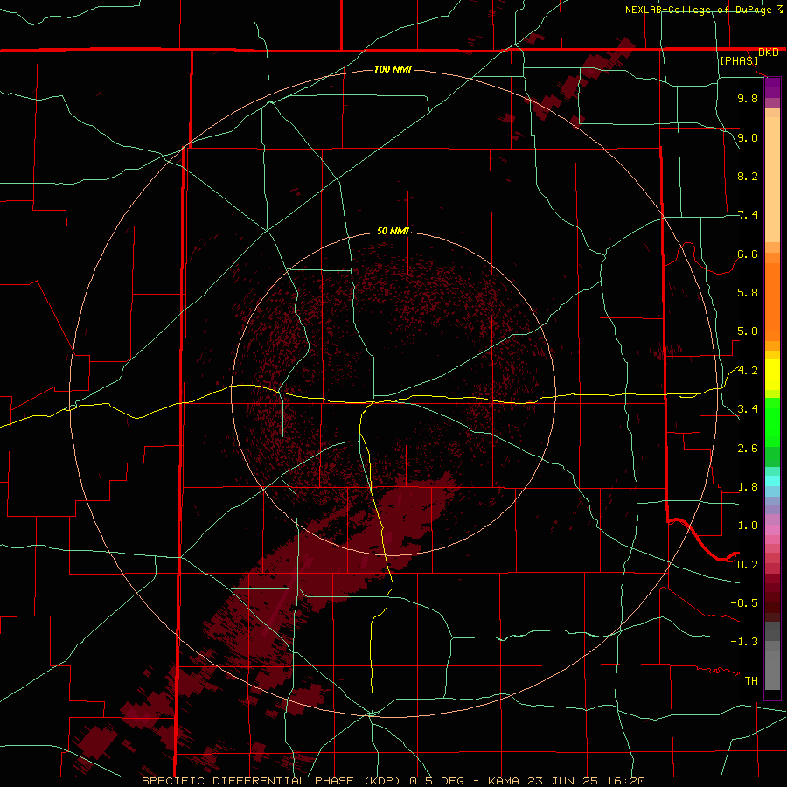
Task: Select the [PHAS] scale unit label
Action: tap(739, 60)
